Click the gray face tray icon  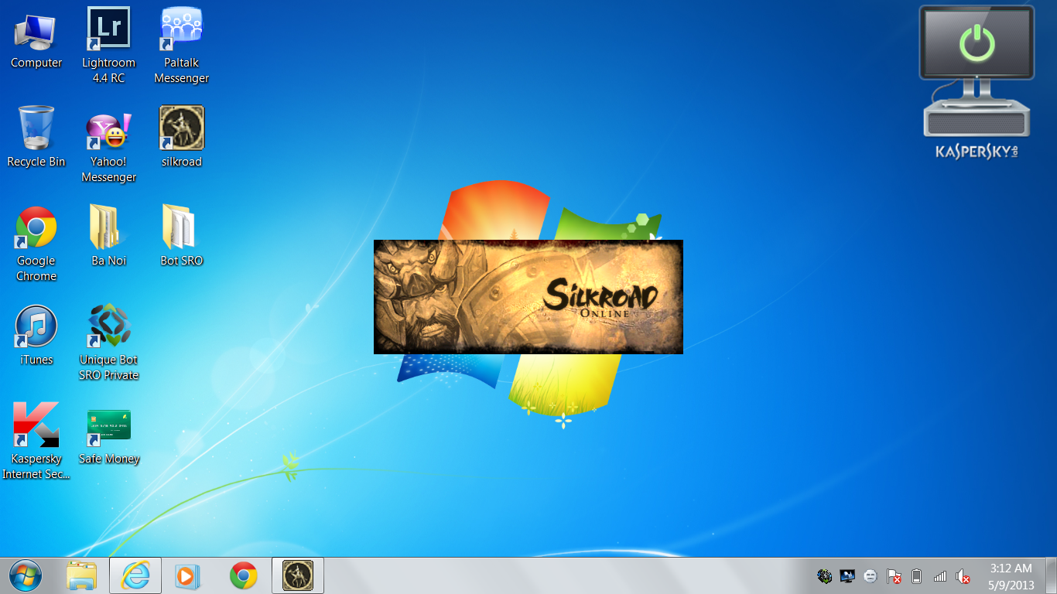pos(870,576)
